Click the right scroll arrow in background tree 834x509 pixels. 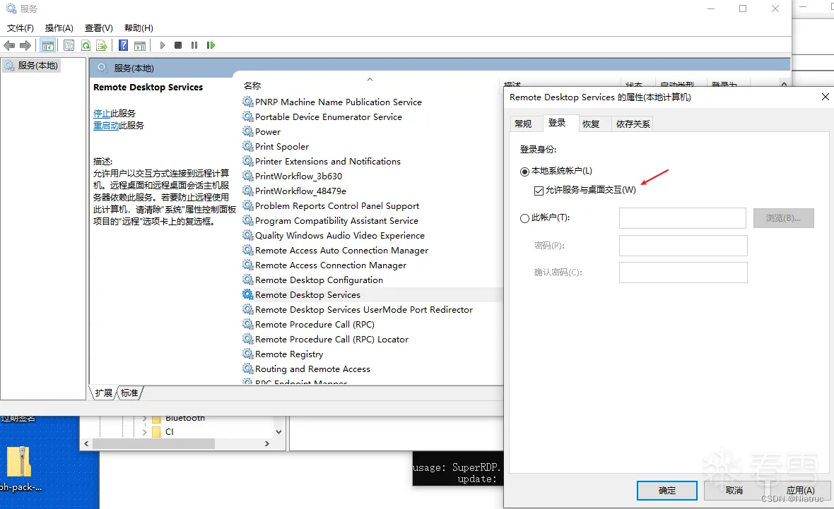pyautogui.click(x=267, y=443)
